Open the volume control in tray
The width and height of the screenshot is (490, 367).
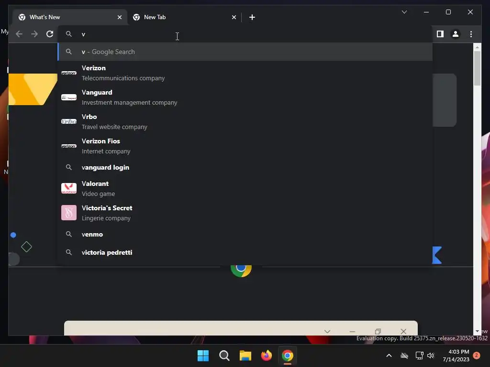[431, 356]
